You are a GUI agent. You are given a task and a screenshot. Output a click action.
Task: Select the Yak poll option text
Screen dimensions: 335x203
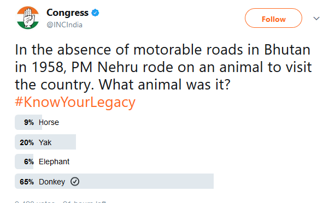click(x=45, y=142)
